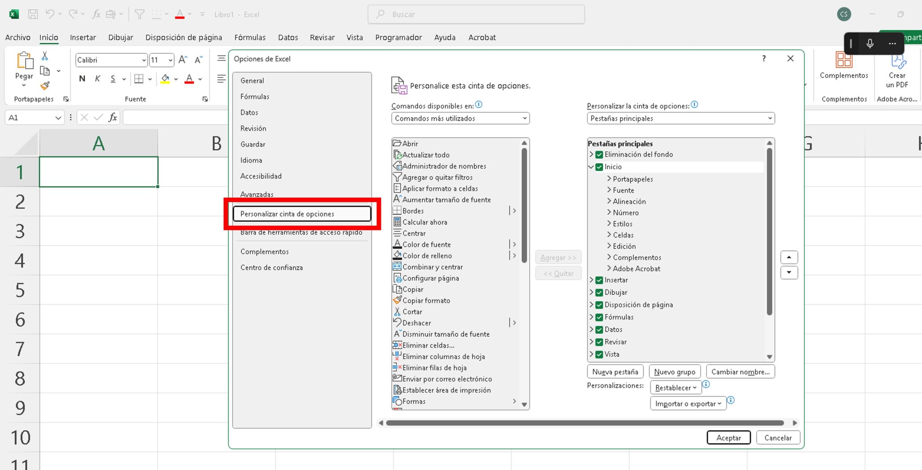The height and width of the screenshot is (470, 922).
Task: Toggle underline S formatting button
Action: tap(113, 79)
